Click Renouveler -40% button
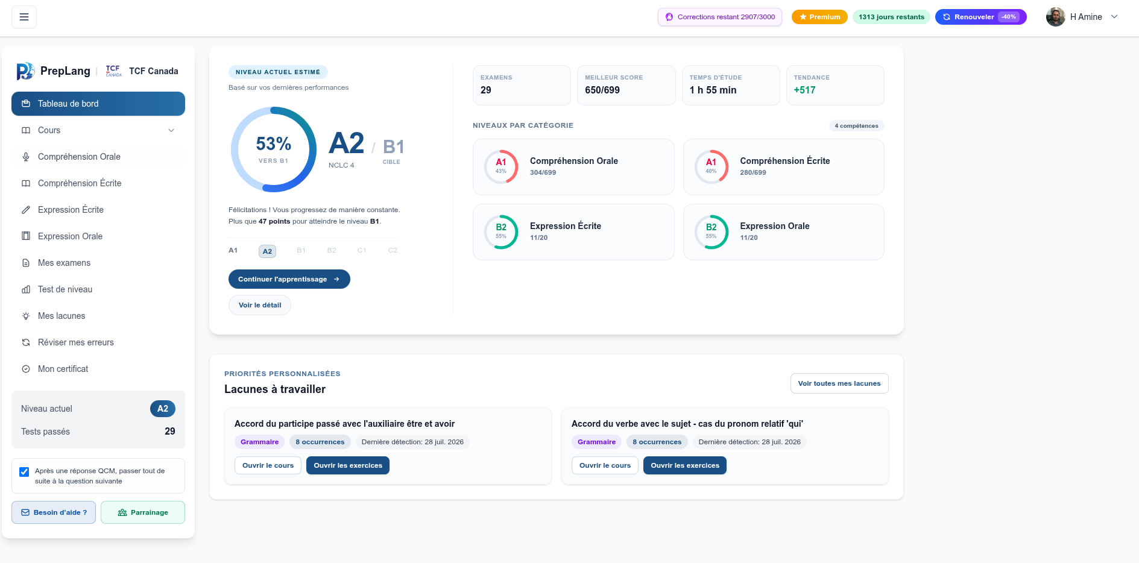Image resolution: width=1139 pixels, height=563 pixels. 981,17
